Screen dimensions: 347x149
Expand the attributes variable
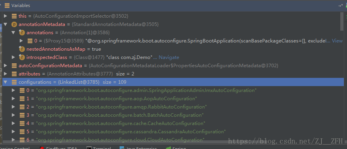6,74
